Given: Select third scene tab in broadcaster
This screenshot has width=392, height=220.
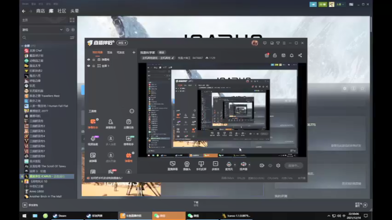Looking at the screenshot, I should point(121,52).
